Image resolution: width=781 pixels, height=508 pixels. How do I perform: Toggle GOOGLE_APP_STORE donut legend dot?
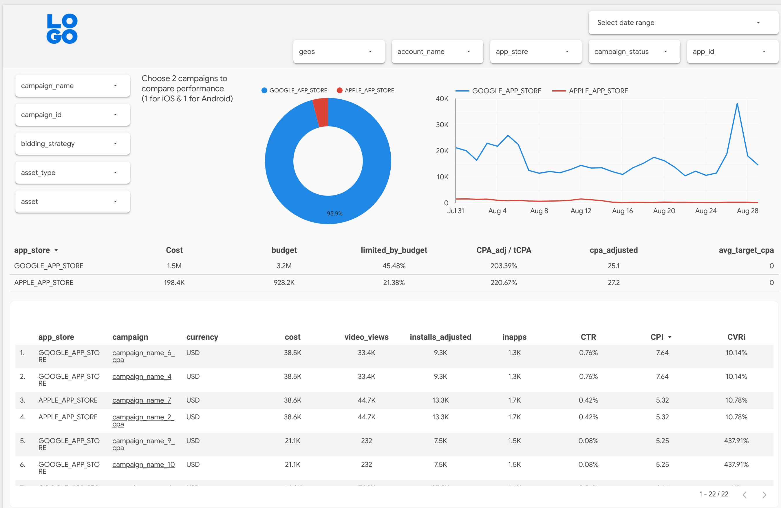[264, 90]
